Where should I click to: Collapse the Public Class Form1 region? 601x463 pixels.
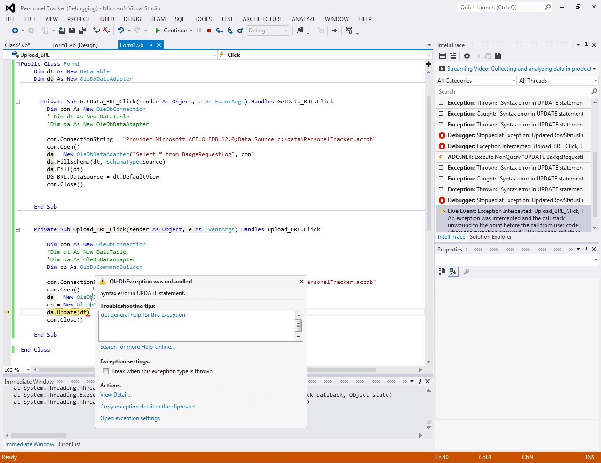click(x=18, y=64)
